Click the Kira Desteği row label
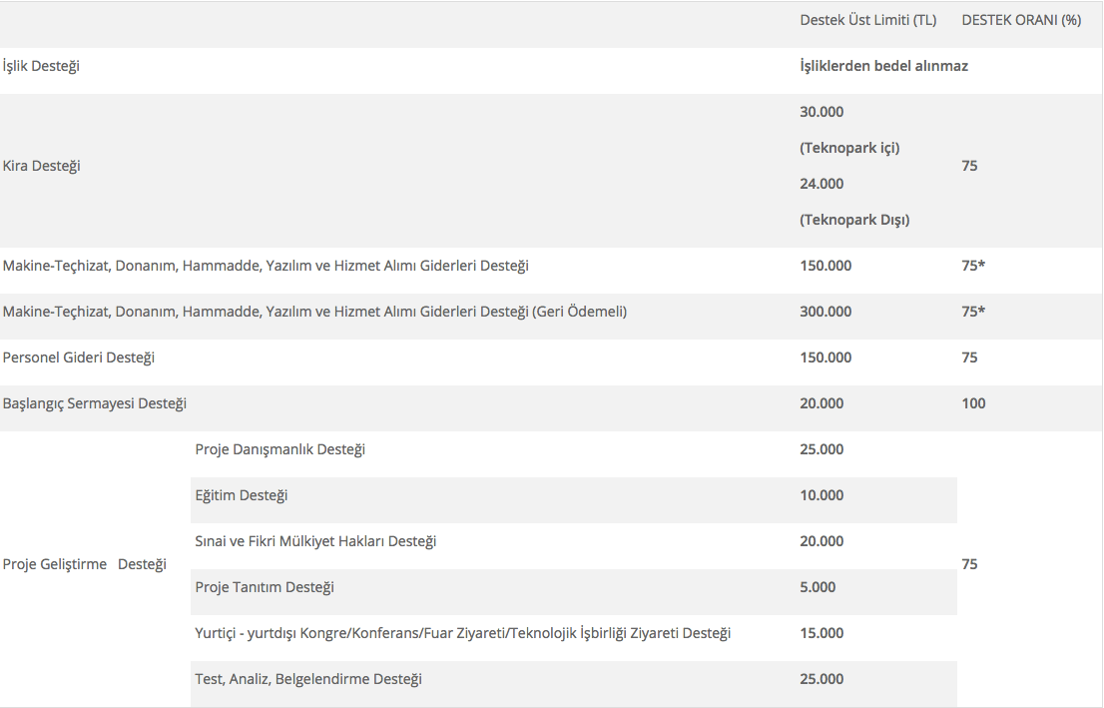This screenshot has height=708, width=1104. [42, 166]
